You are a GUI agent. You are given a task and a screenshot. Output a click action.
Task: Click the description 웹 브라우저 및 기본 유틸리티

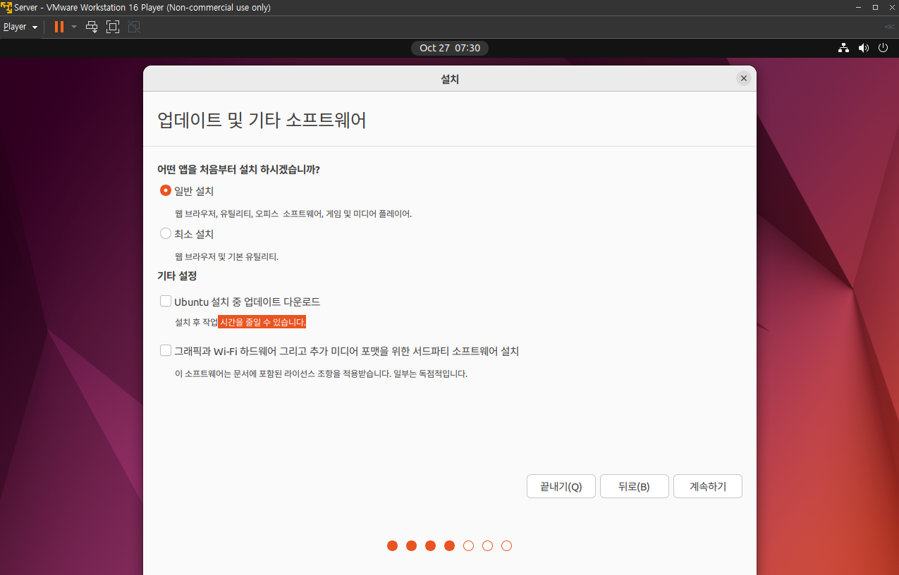pos(226,256)
